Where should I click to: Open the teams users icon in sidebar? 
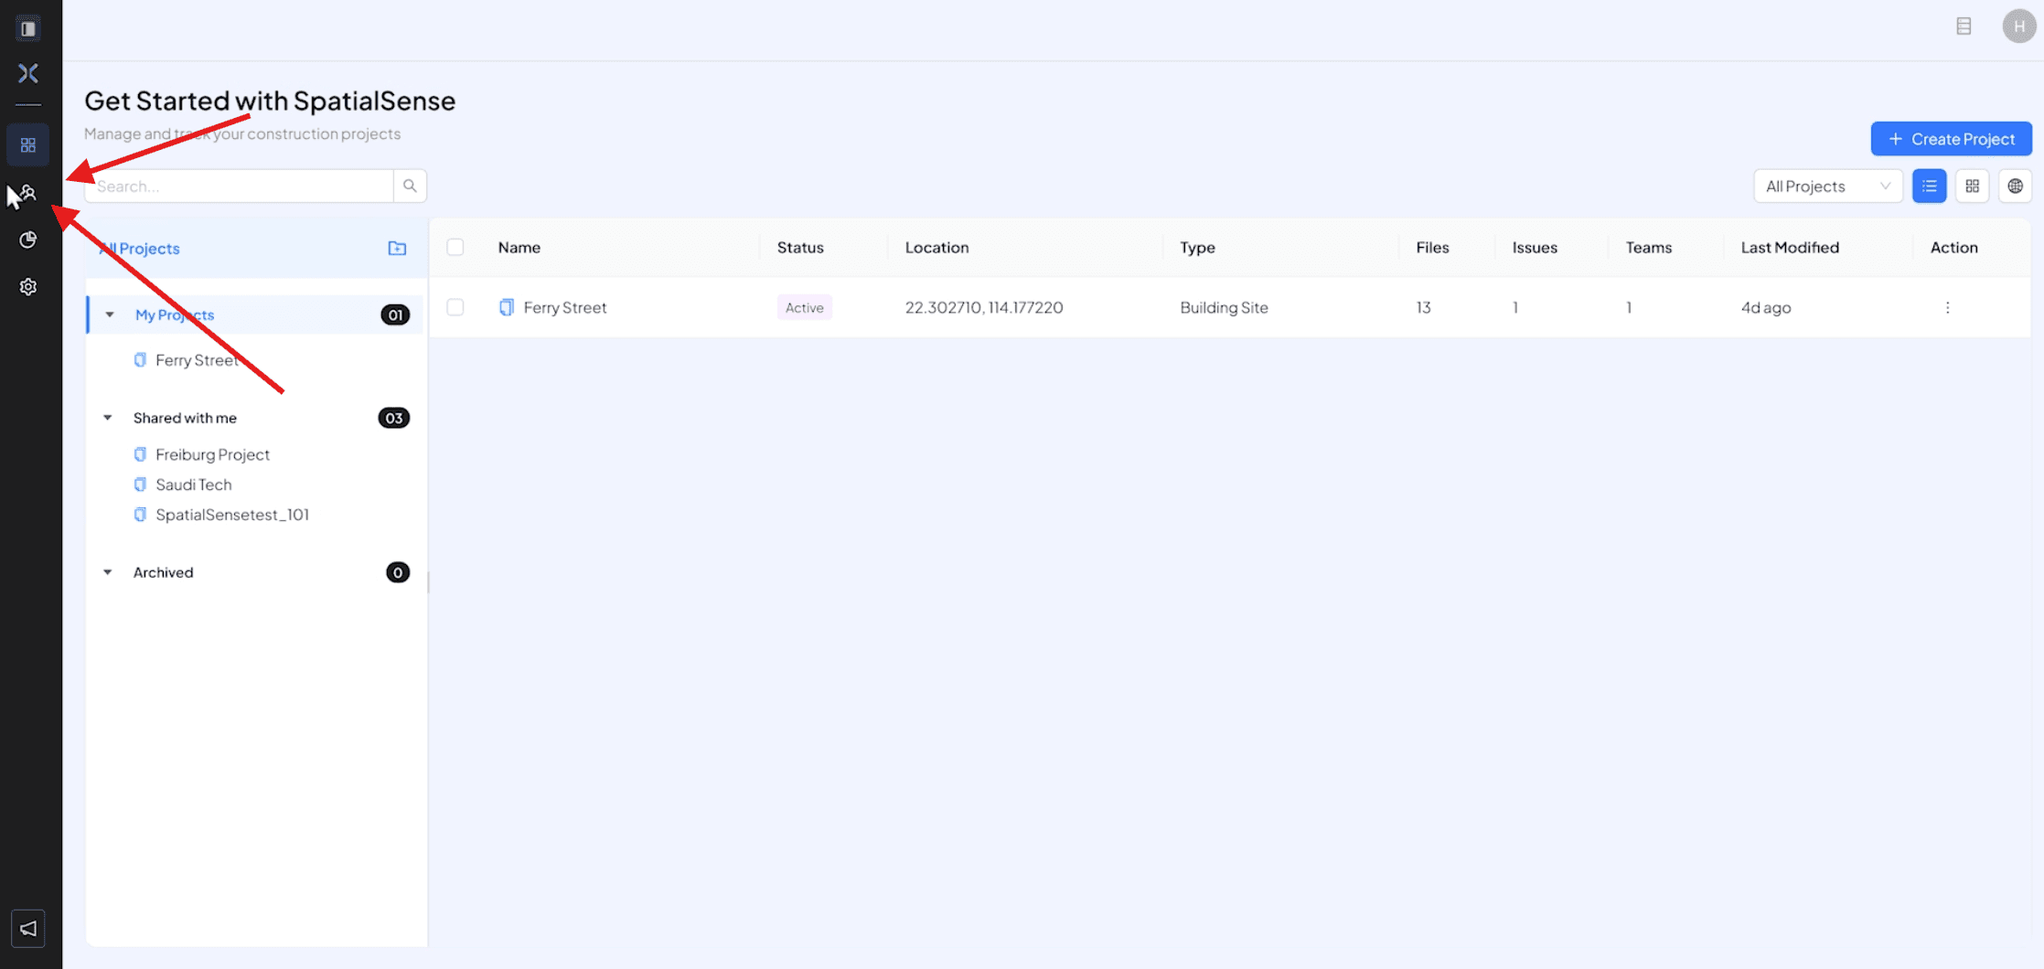point(28,193)
